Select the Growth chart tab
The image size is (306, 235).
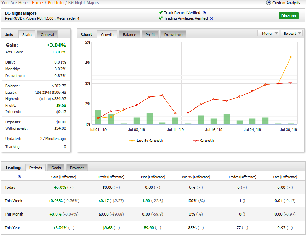click(x=107, y=35)
